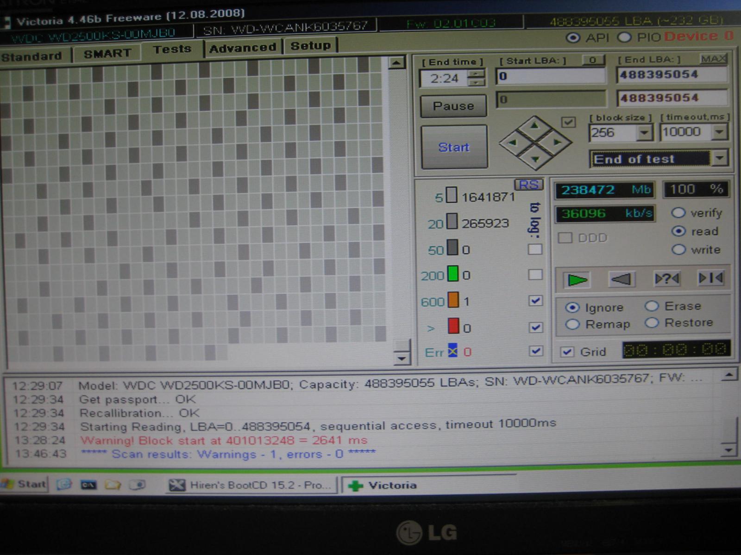Go to the Setup tab
The height and width of the screenshot is (555, 741).
click(x=311, y=46)
